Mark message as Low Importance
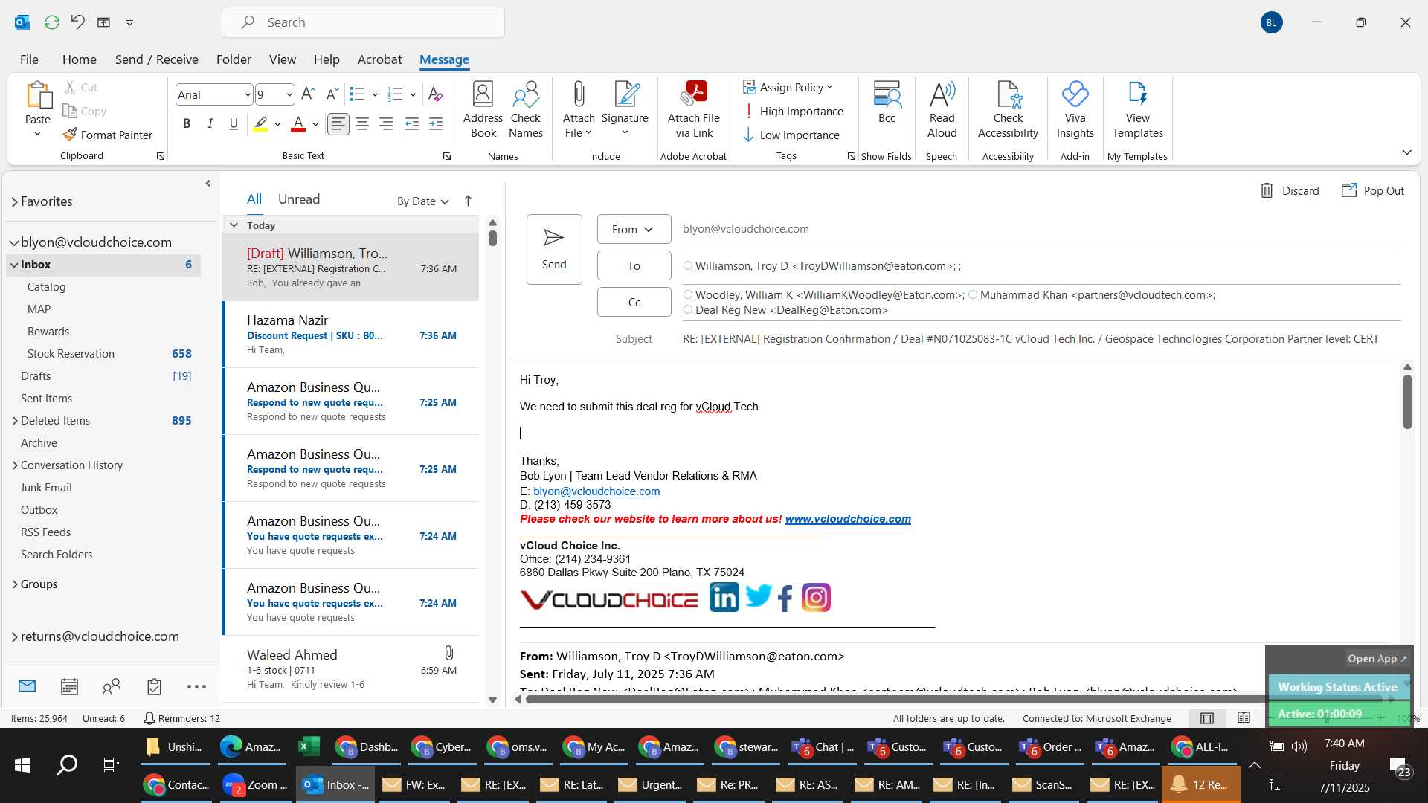 pos(791,135)
